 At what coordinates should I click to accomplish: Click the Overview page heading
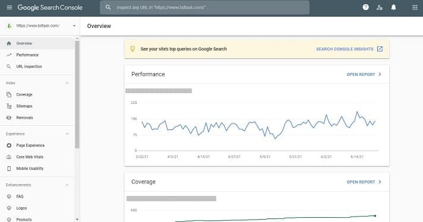99,26
